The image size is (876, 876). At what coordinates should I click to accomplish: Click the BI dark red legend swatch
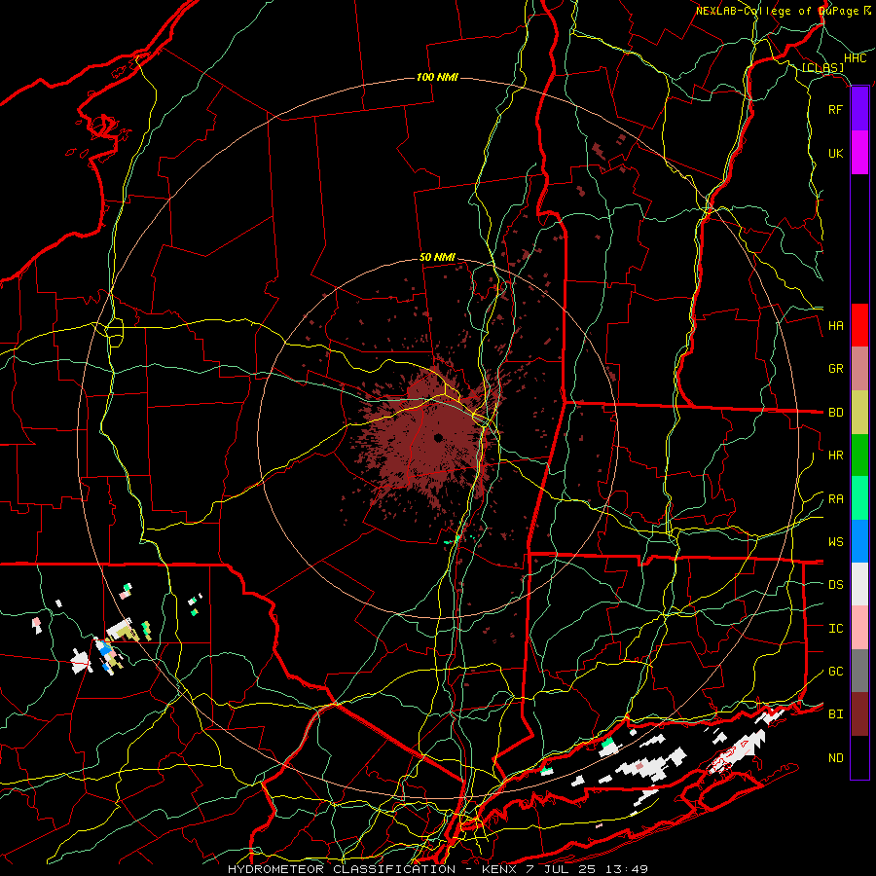pyautogui.click(x=859, y=714)
